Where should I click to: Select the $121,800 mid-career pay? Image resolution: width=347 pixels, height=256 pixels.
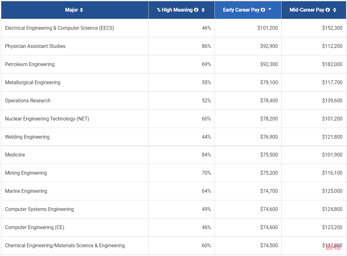[332, 137]
